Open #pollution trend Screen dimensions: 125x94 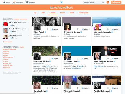[x=6, y=51]
